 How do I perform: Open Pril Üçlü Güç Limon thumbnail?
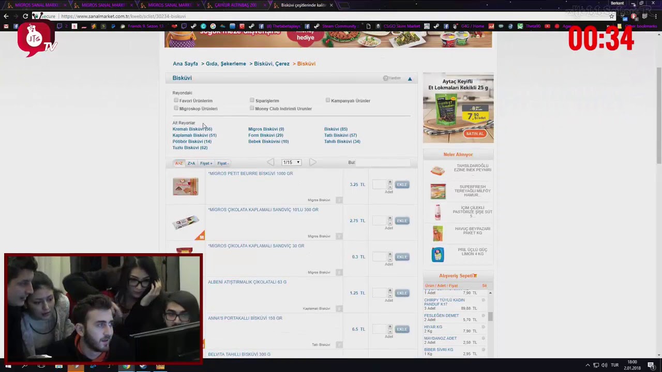click(438, 254)
